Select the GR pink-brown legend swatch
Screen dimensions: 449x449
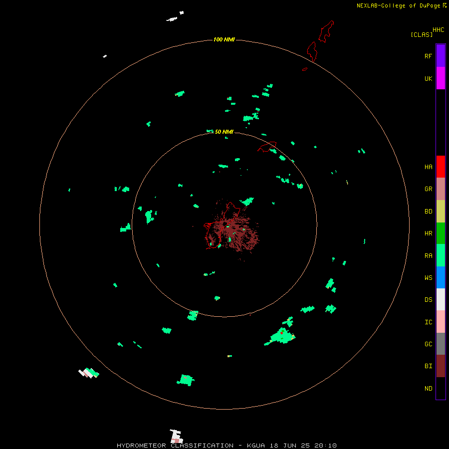pyautogui.click(x=441, y=189)
